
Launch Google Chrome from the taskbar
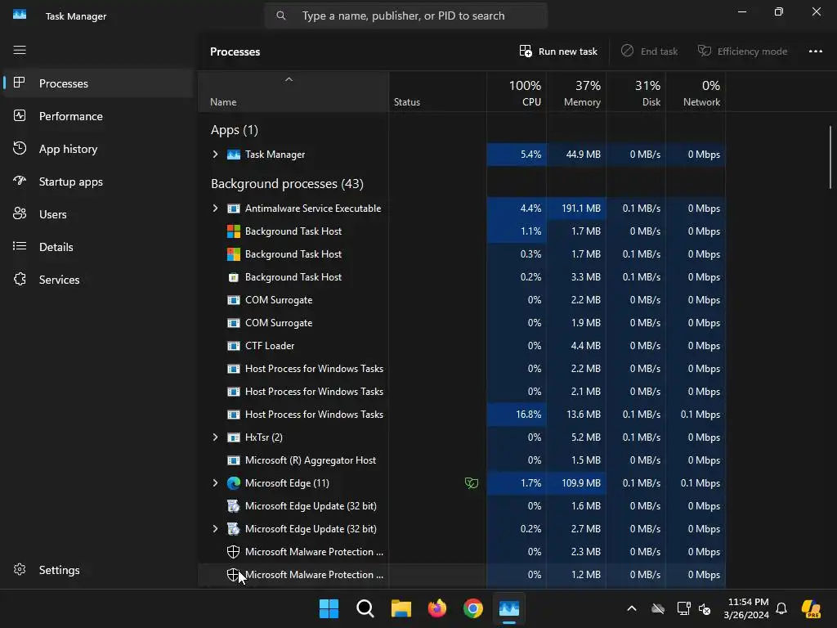473,608
